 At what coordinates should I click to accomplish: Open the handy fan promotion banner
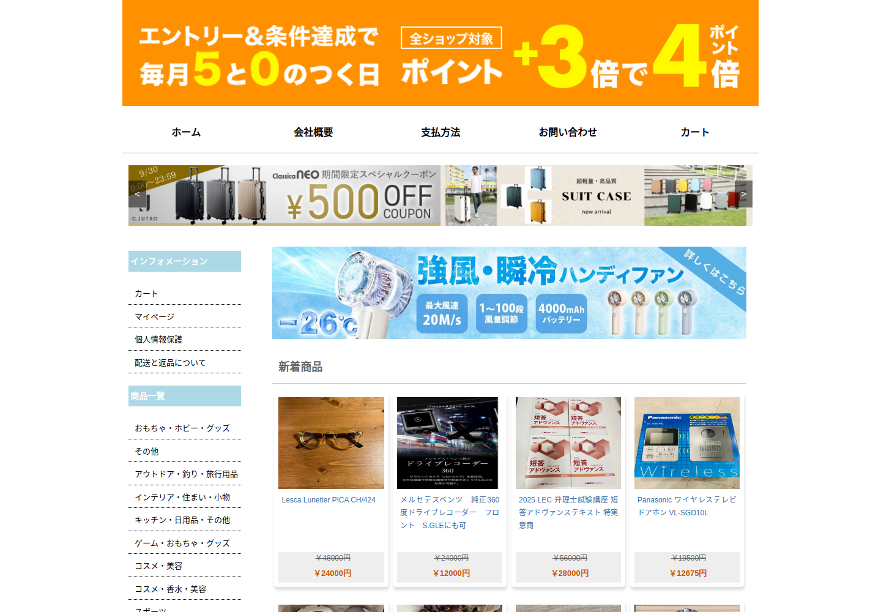point(509,293)
